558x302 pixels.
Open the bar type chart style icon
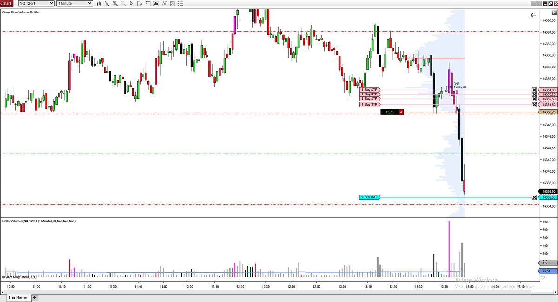(99, 3)
